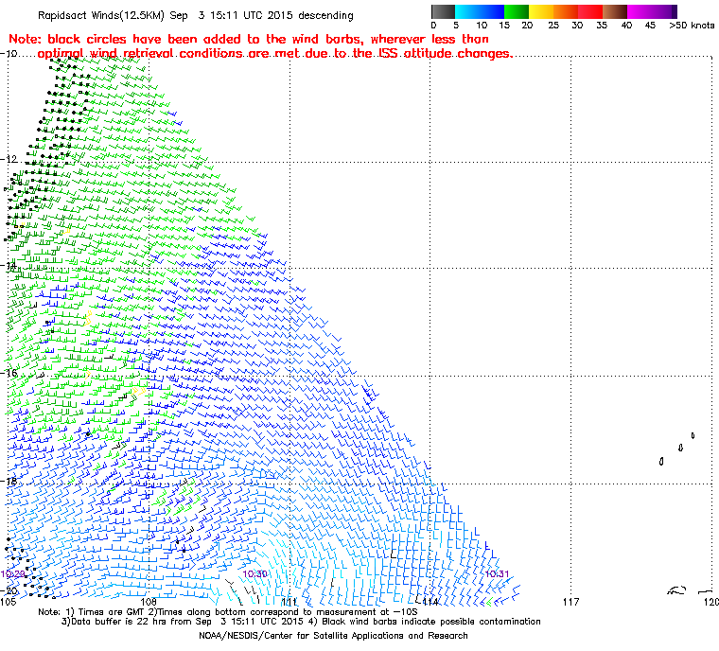Image resolution: width=719 pixels, height=651 pixels.
Task: Click the green 15–20 knots color segment
Action: click(x=517, y=11)
